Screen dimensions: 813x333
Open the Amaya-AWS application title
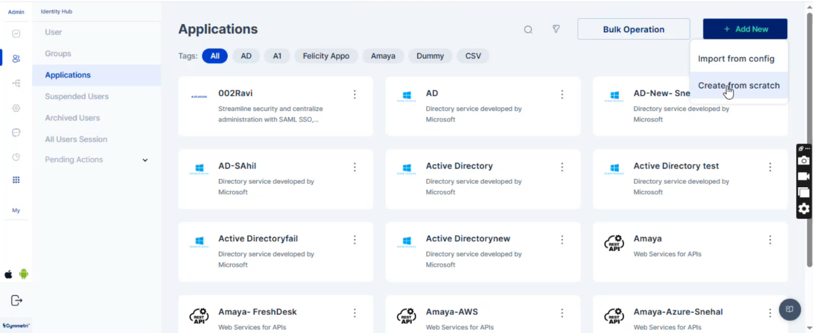tap(452, 312)
